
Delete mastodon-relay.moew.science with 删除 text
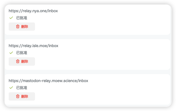pyautogui.click(x=24, y=96)
